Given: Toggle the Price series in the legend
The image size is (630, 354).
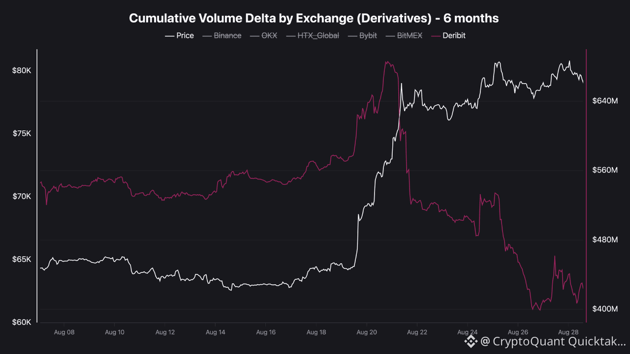Looking at the screenshot, I should click(x=179, y=35).
